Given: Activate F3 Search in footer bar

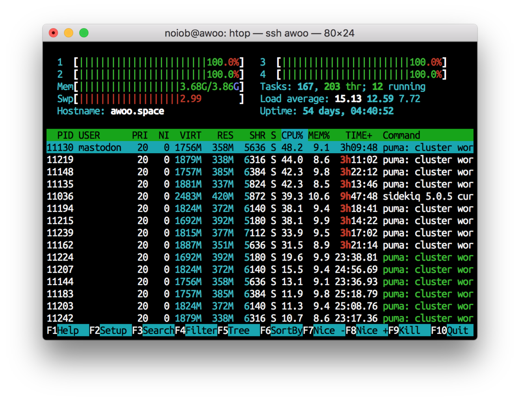Looking at the screenshot, I should [x=154, y=331].
